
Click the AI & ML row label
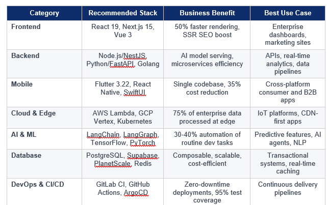click(25, 133)
